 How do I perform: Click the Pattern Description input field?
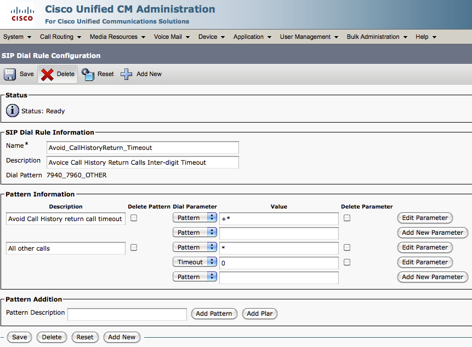(127, 314)
